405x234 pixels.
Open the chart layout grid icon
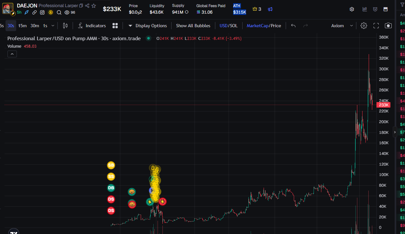(115, 26)
